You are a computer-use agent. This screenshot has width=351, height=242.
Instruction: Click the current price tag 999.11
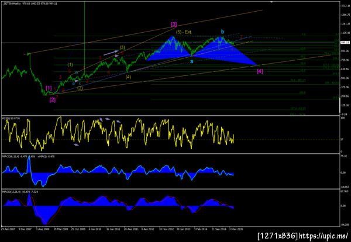(345, 42)
